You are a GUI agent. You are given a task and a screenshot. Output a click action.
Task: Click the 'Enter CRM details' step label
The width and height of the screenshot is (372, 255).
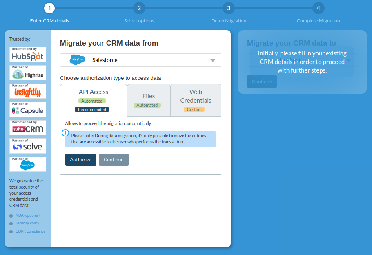pos(49,21)
